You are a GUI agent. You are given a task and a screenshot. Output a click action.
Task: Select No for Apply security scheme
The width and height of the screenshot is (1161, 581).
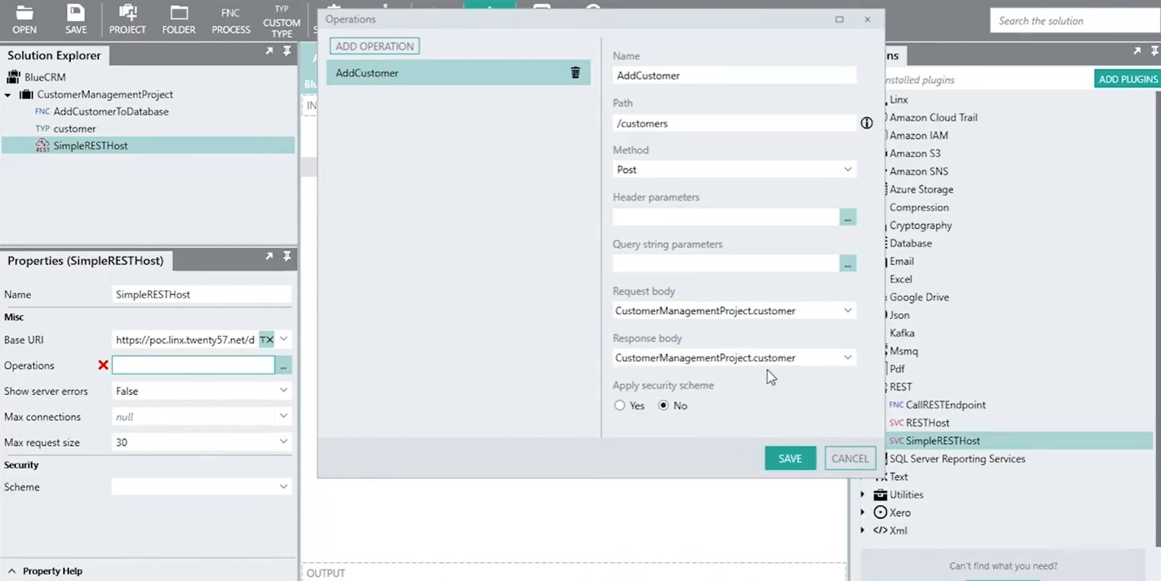tap(664, 405)
